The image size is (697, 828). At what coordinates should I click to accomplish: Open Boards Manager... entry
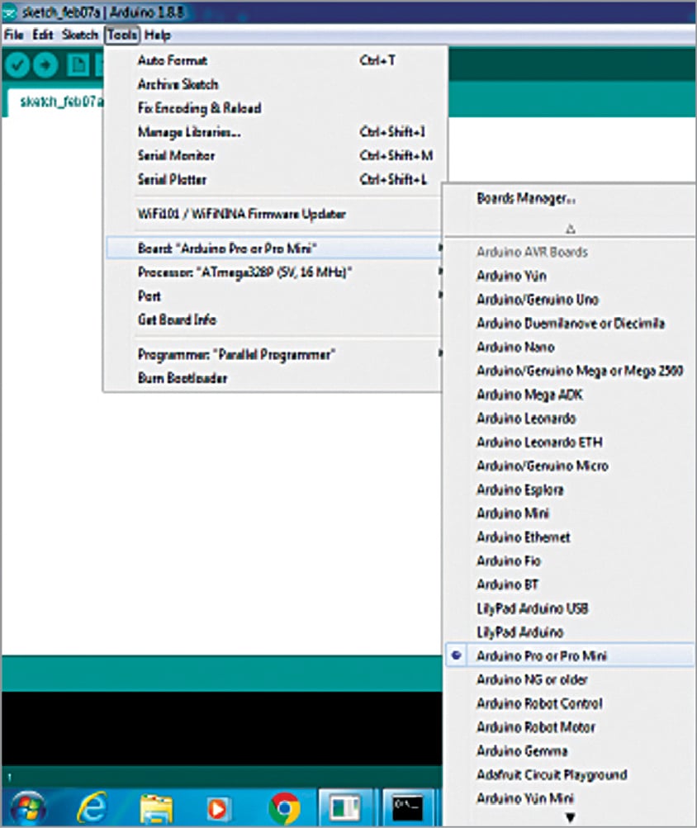point(526,199)
